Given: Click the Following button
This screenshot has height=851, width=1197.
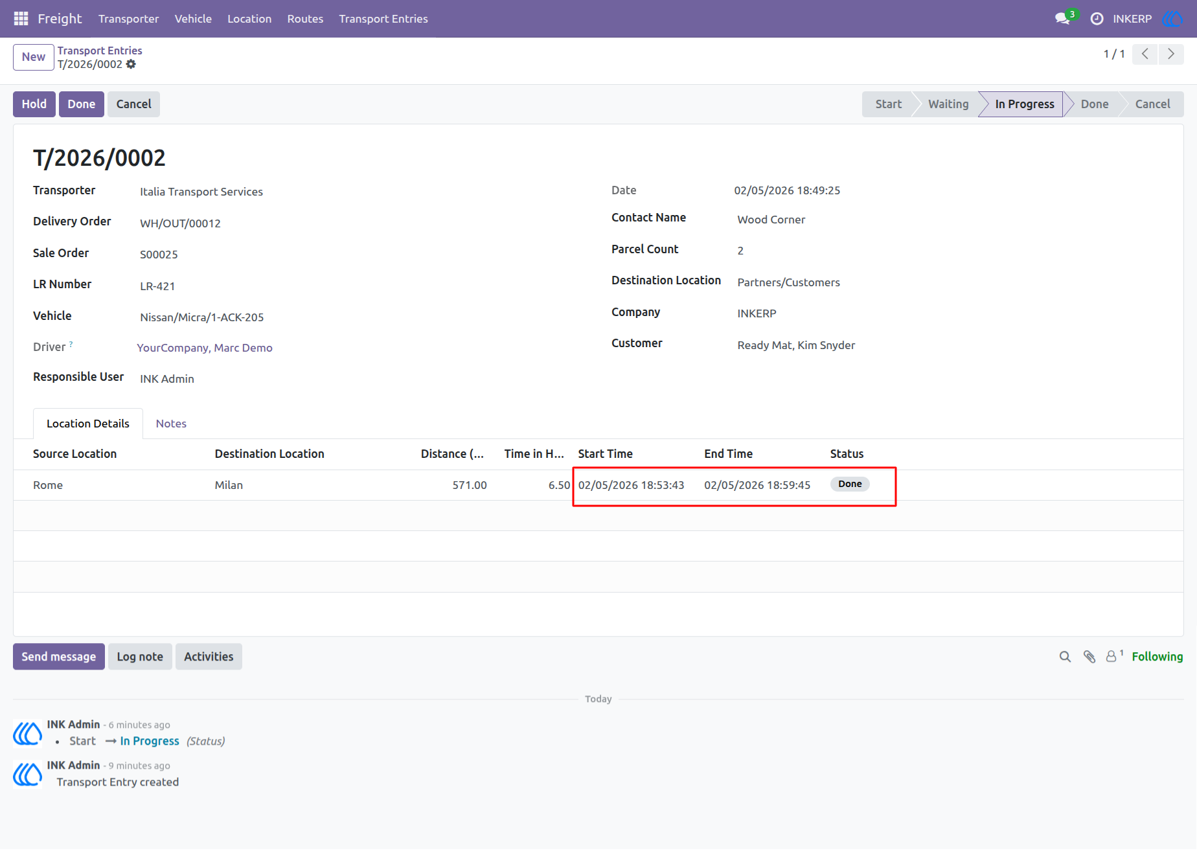Looking at the screenshot, I should (x=1157, y=657).
